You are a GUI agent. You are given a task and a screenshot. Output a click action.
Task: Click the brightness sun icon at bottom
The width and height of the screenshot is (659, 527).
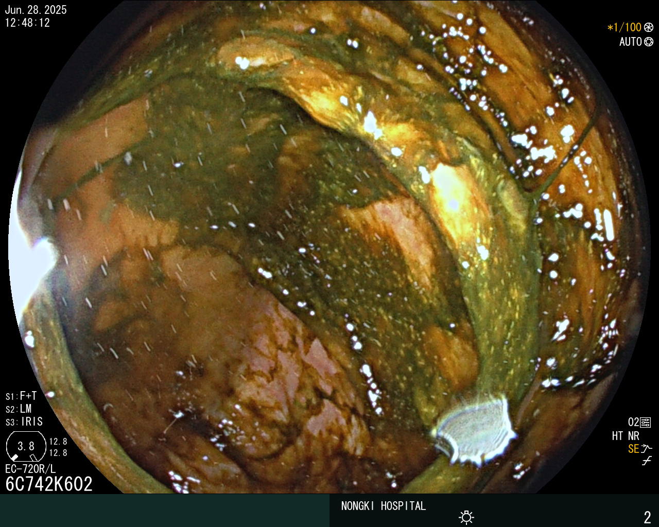(466, 517)
